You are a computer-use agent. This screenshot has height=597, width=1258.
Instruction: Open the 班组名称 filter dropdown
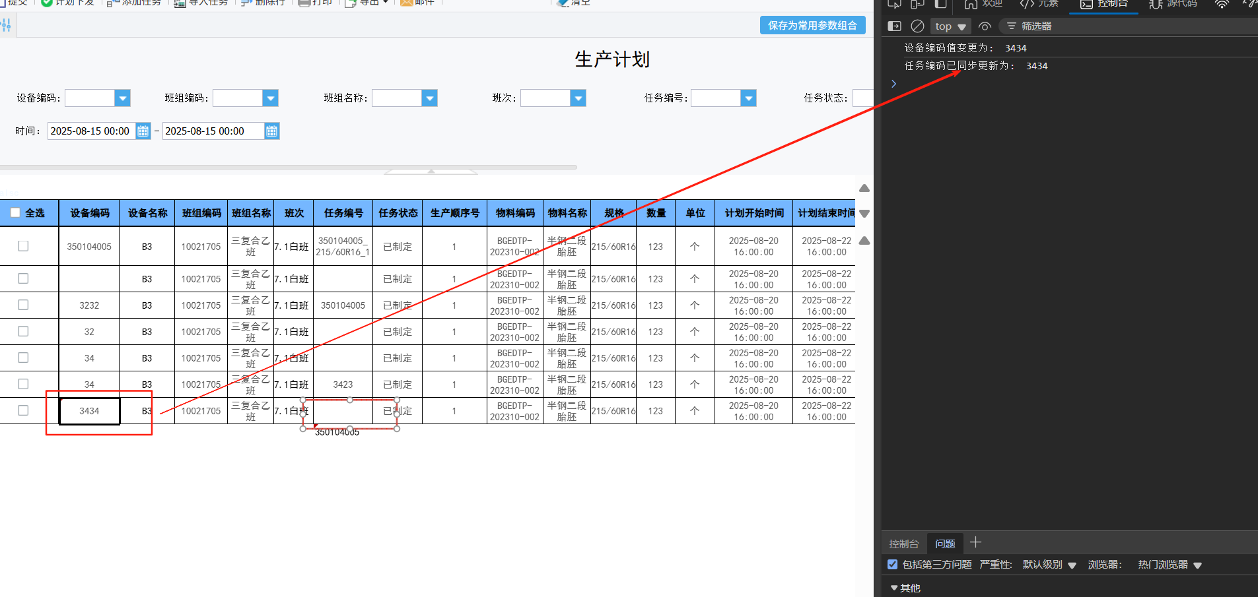point(429,98)
